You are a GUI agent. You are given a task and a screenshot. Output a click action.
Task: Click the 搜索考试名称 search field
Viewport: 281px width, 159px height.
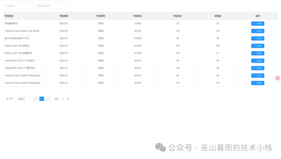[50, 6]
